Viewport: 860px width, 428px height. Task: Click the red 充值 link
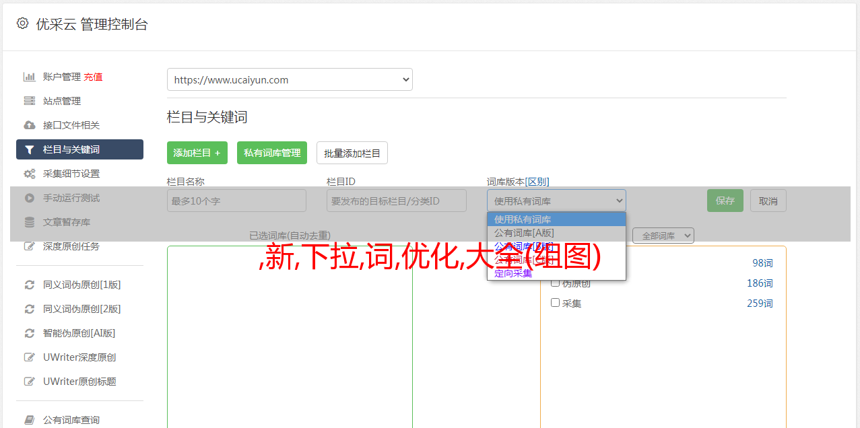93,77
